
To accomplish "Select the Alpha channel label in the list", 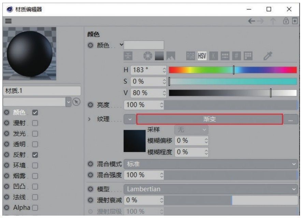I will [x=21, y=208].
